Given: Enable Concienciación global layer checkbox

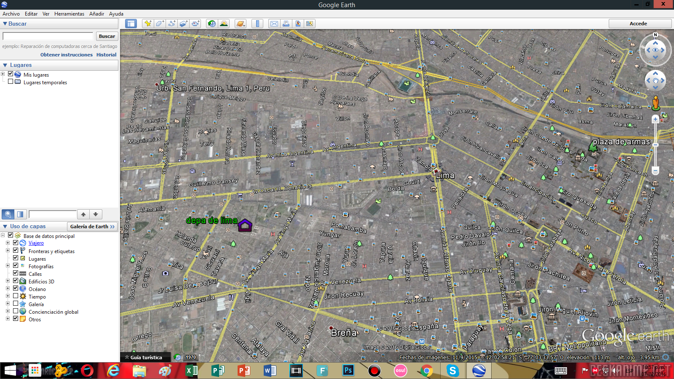Looking at the screenshot, I should [16, 311].
